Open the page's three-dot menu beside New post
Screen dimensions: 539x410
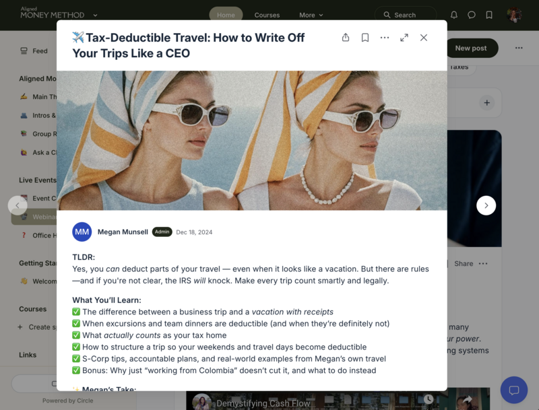click(x=519, y=48)
